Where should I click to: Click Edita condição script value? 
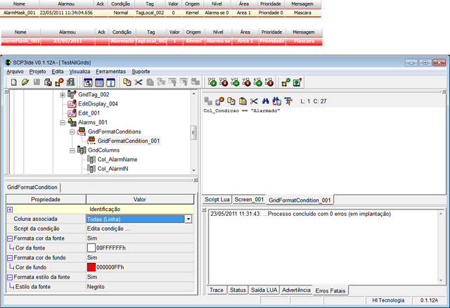coord(108,229)
